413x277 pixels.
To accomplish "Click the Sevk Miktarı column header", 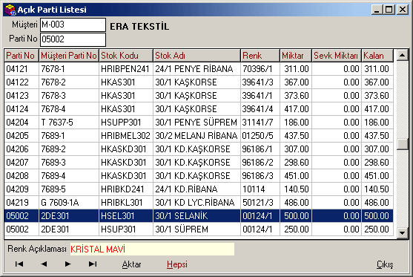I will (x=337, y=56).
